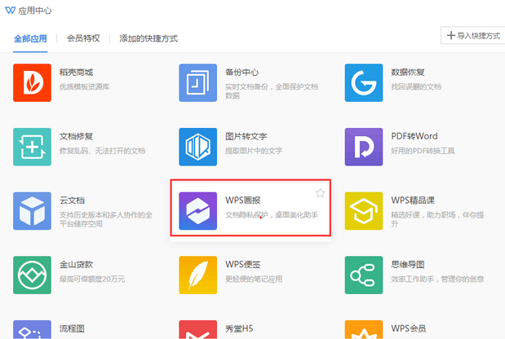The width and height of the screenshot is (505, 339).
Task: Click the WPS便签 title text
Action: point(243,264)
